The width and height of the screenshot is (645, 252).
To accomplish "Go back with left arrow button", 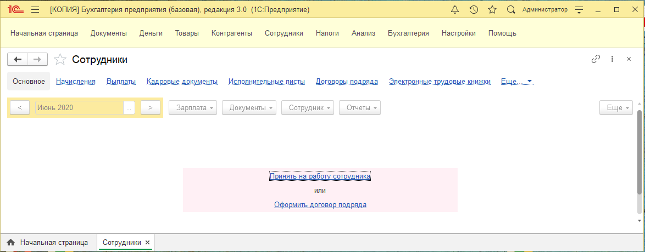I will (x=18, y=60).
